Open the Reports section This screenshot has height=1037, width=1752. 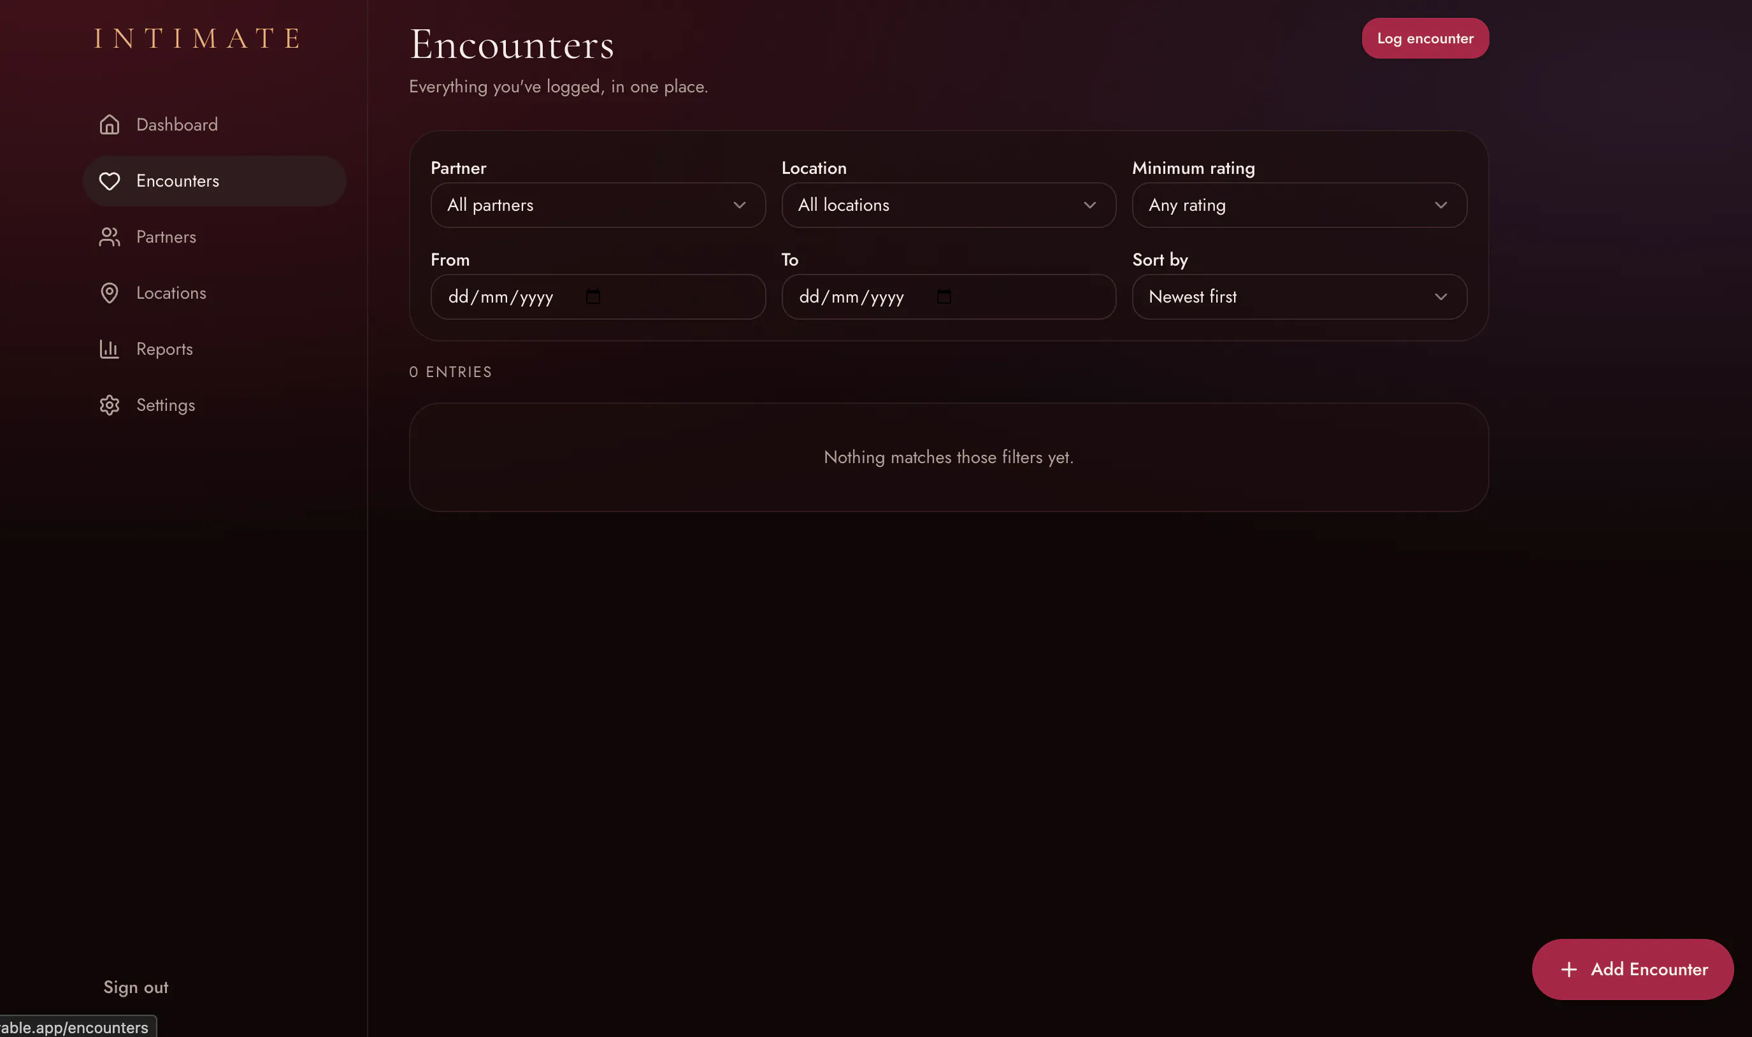214,348
